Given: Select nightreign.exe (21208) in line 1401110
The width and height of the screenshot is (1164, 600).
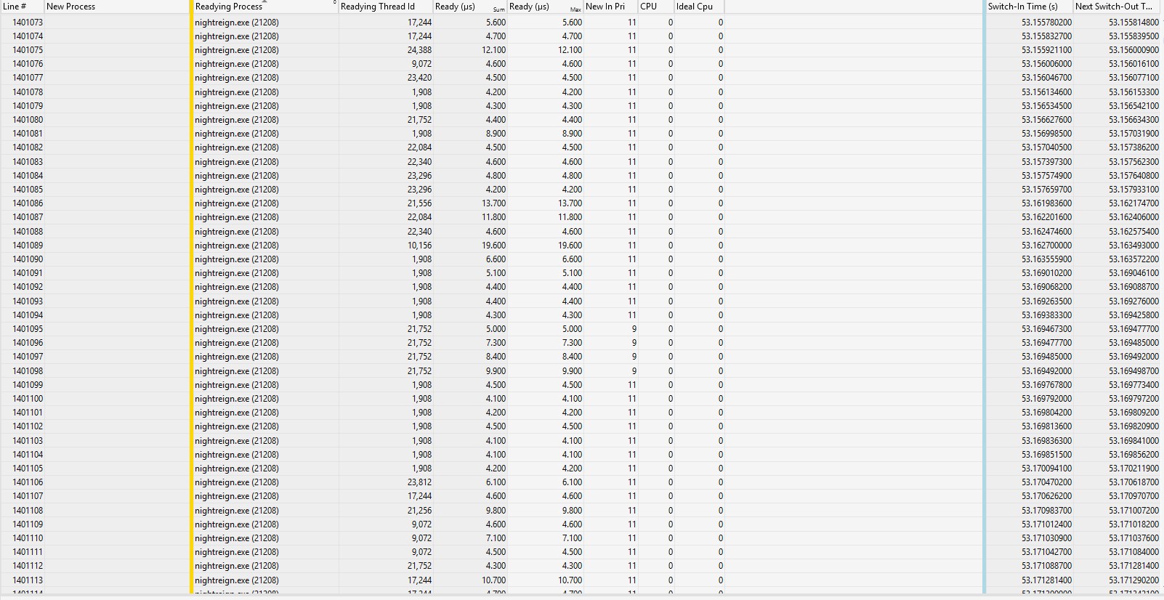Looking at the screenshot, I should coord(237,538).
